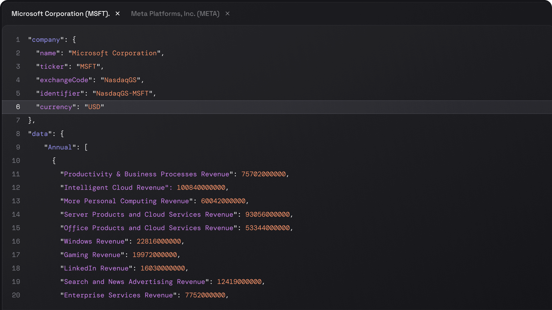Click the "NasdaqGS" exchangeCode value
The height and width of the screenshot is (310, 552).
pos(120,80)
